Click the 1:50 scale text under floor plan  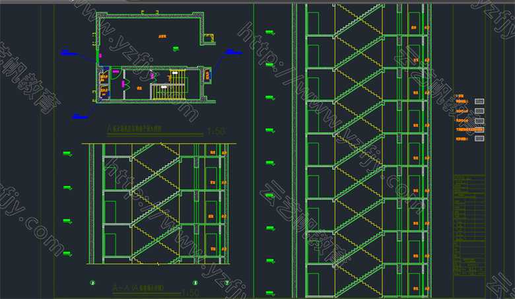coord(216,132)
